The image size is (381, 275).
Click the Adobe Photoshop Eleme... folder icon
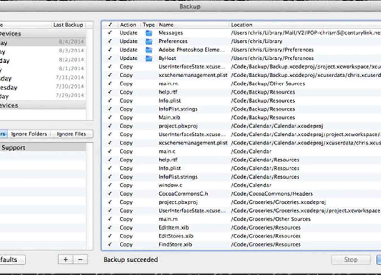click(x=149, y=50)
